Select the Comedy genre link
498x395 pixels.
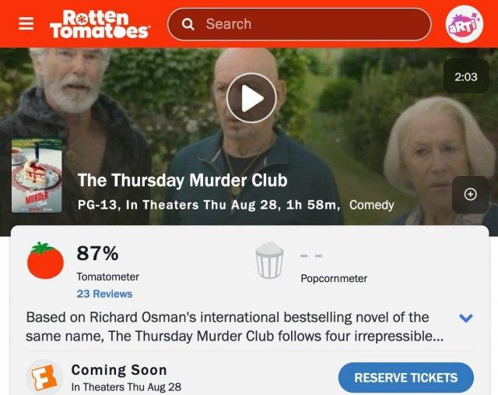(x=372, y=205)
